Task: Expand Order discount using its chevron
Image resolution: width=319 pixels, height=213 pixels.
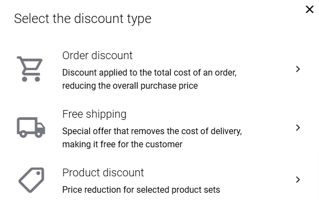Action: pyautogui.click(x=298, y=69)
